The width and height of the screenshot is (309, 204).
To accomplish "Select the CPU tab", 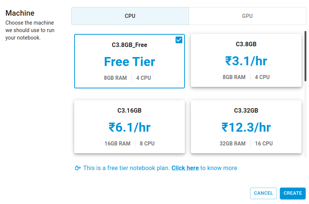I will [x=130, y=16].
